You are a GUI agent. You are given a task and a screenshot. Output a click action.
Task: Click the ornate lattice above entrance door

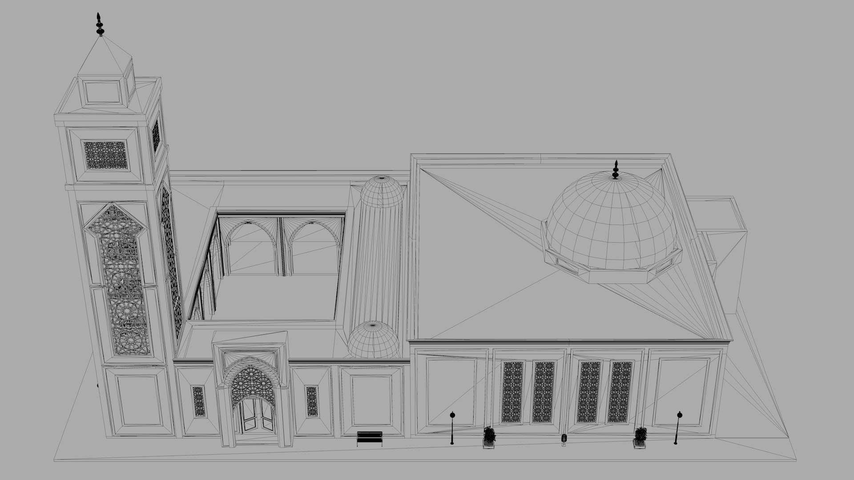tap(254, 381)
